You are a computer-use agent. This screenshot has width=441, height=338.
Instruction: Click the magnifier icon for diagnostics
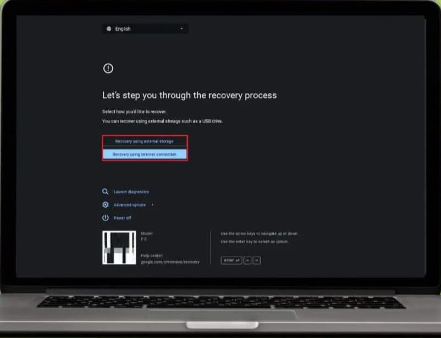point(105,192)
